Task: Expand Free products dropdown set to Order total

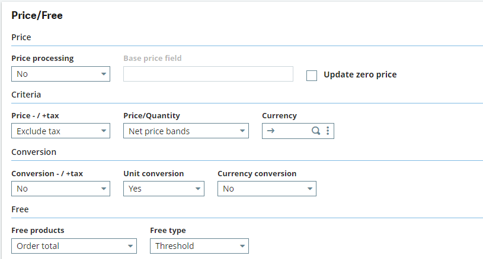Action: coord(73,246)
